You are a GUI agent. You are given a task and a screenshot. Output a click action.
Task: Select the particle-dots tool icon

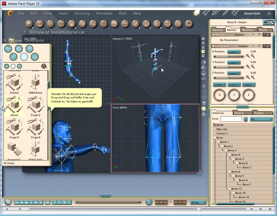pyautogui.click(x=104, y=24)
